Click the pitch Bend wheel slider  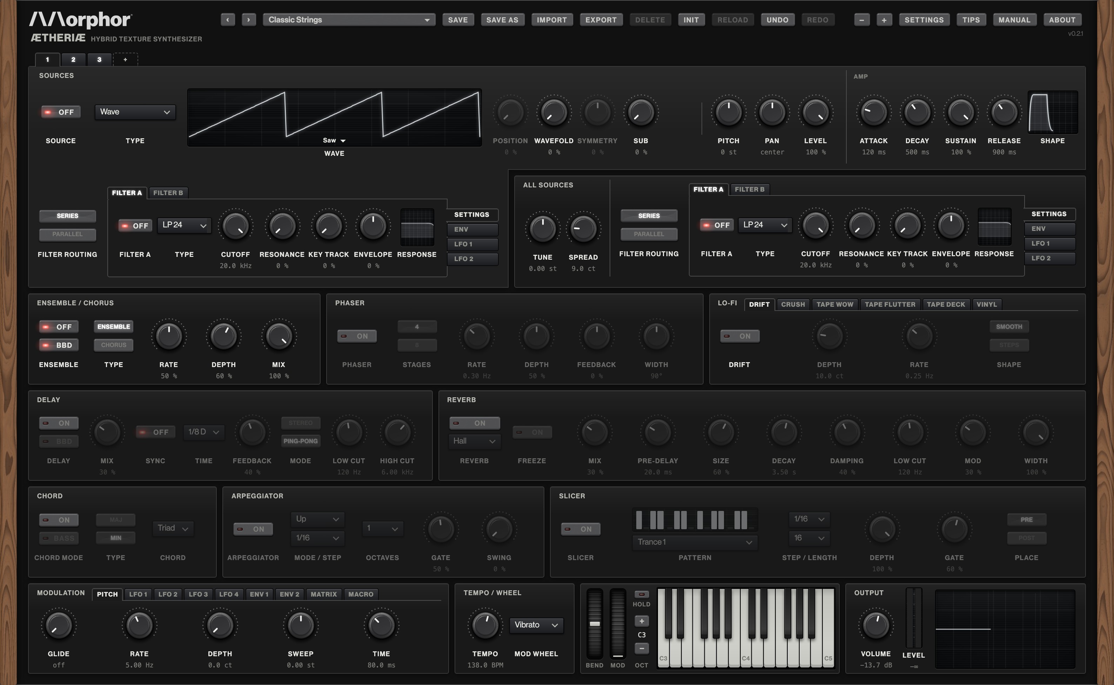click(x=594, y=624)
